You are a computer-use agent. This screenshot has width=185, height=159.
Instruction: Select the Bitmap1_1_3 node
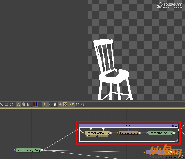click(x=128, y=133)
